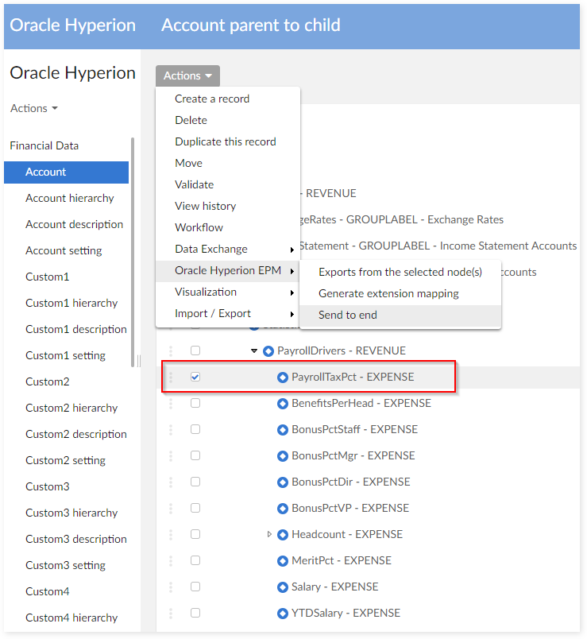Open the sidebar Actions dropdown

[x=34, y=108]
